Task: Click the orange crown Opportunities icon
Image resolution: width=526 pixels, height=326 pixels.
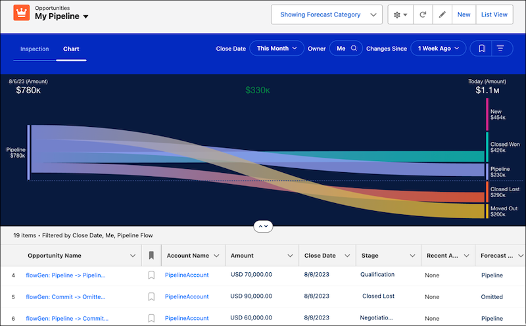Action: [x=22, y=13]
